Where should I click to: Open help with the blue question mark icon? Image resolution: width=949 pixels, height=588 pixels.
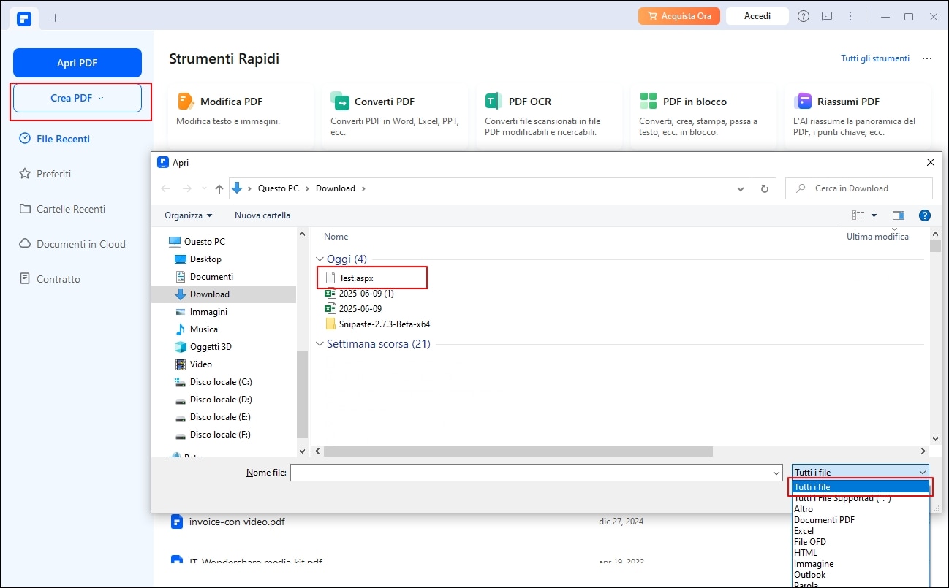coord(924,215)
